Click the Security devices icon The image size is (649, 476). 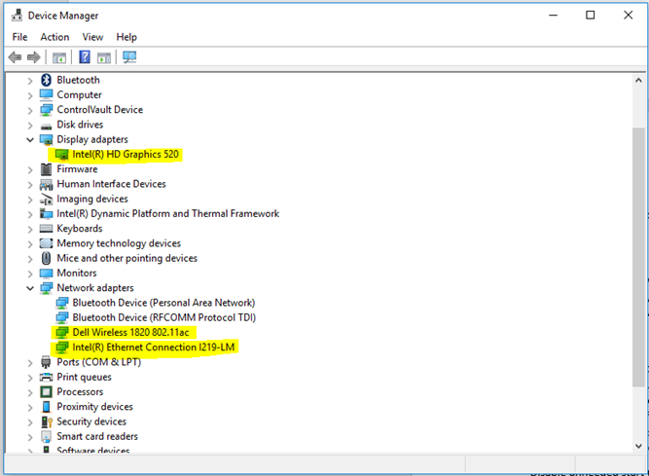[47, 421]
